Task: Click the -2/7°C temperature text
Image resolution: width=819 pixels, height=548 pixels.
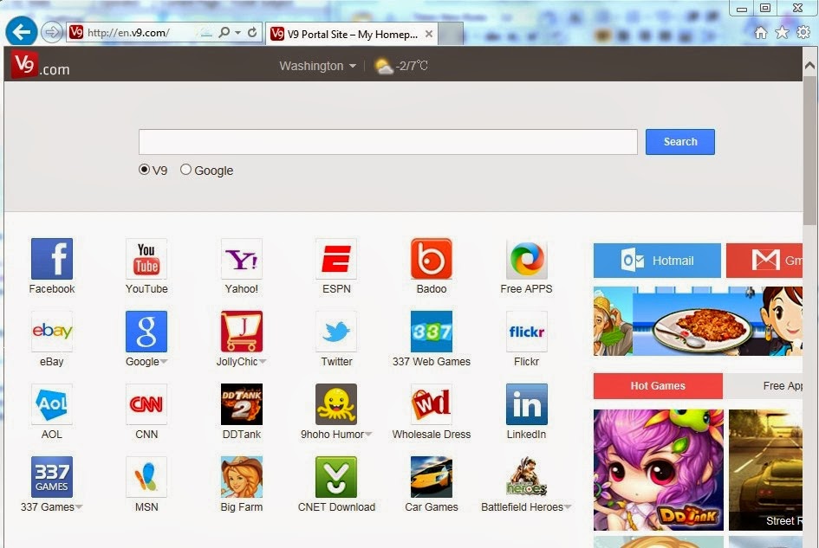Action: 412,67
